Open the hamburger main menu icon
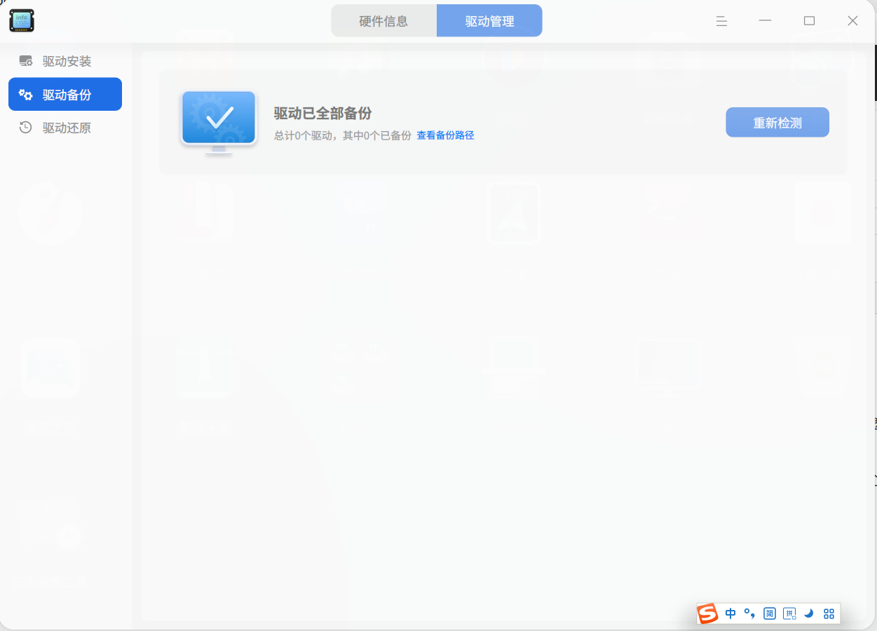The height and width of the screenshot is (631, 877). click(x=721, y=21)
